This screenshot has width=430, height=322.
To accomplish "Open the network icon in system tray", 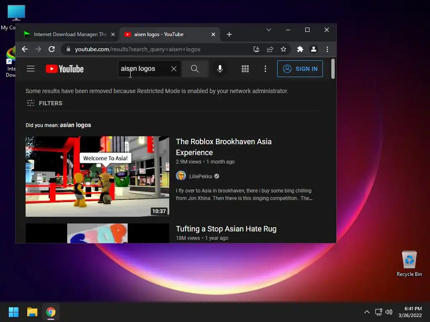I will (x=379, y=312).
